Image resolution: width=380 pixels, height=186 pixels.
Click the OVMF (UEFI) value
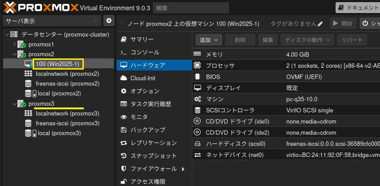pyautogui.click(x=304, y=77)
